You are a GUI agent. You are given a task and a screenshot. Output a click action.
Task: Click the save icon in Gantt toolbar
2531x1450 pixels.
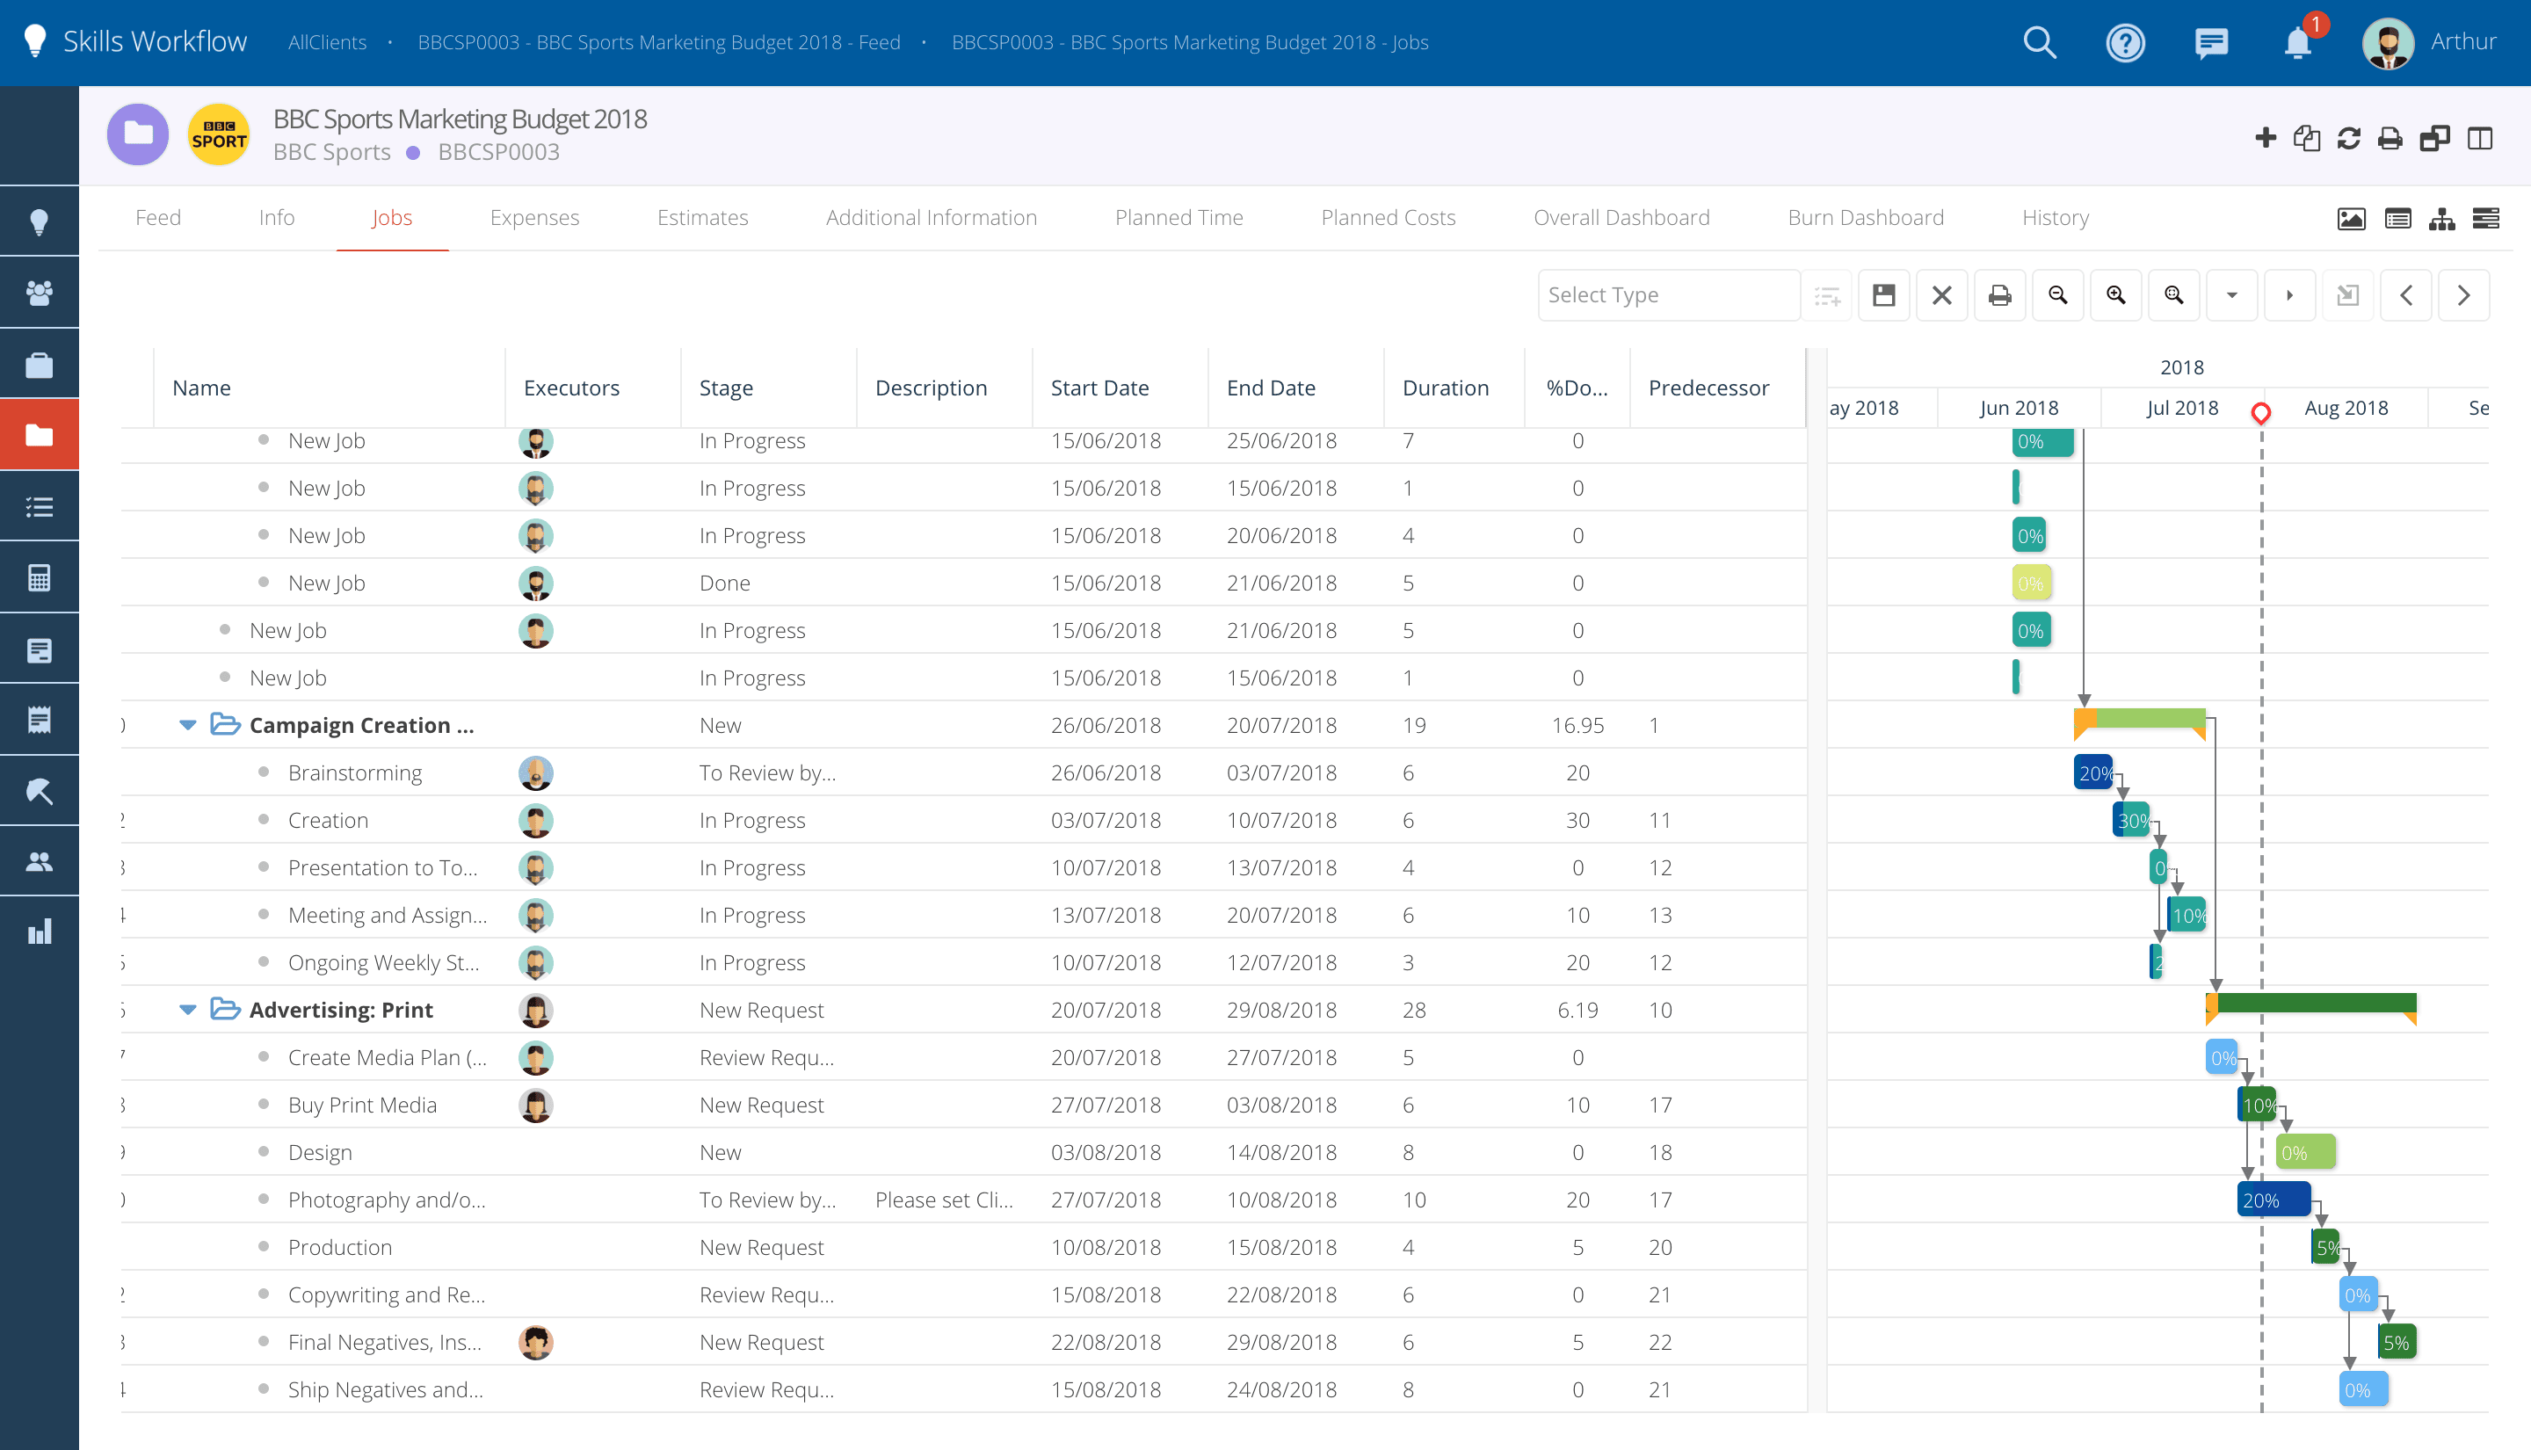[1884, 296]
